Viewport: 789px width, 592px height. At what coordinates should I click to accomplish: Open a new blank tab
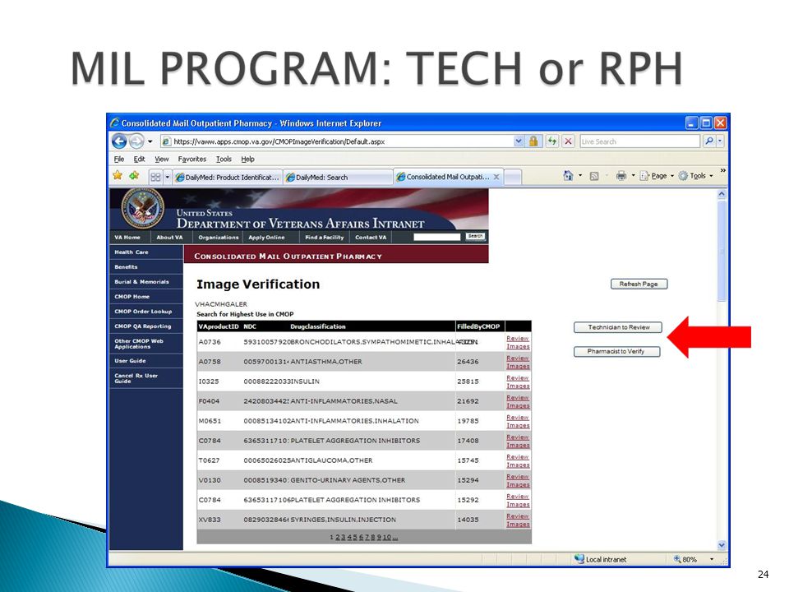tap(512, 178)
